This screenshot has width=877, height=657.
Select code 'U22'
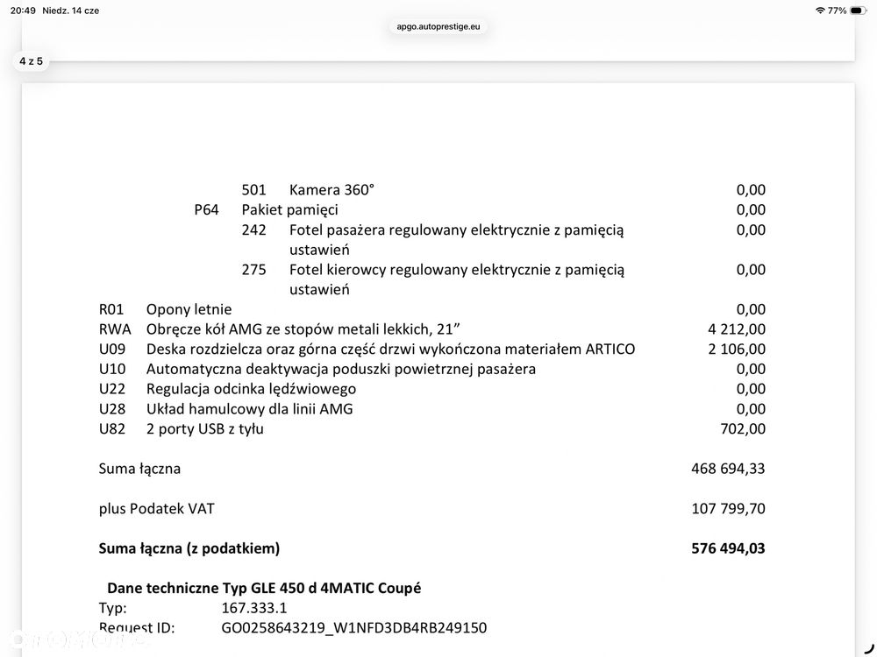[x=112, y=389]
